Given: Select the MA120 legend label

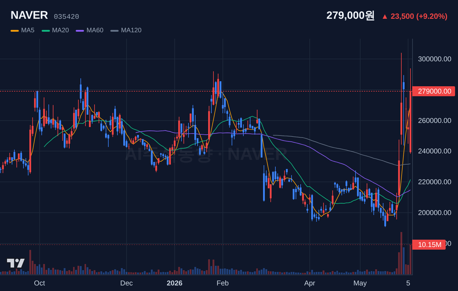Looking at the screenshot, I should click(131, 30).
